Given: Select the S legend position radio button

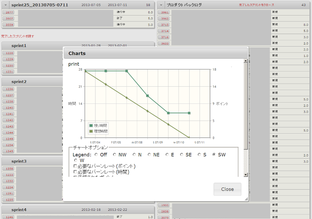Looking at the screenshot, I should tap(199, 155).
